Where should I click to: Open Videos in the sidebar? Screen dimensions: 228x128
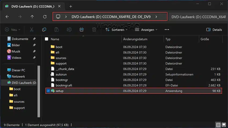coord(16,58)
